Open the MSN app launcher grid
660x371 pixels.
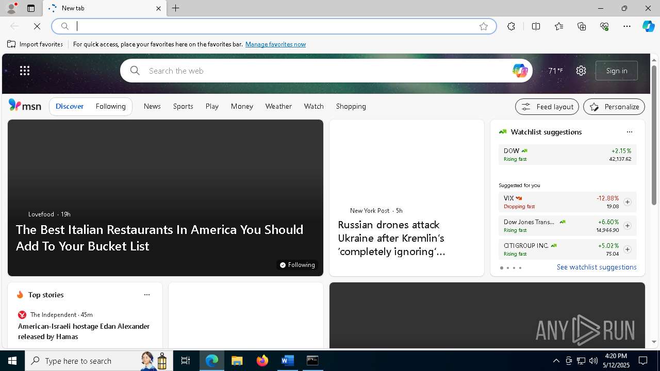(x=25, y=71)
